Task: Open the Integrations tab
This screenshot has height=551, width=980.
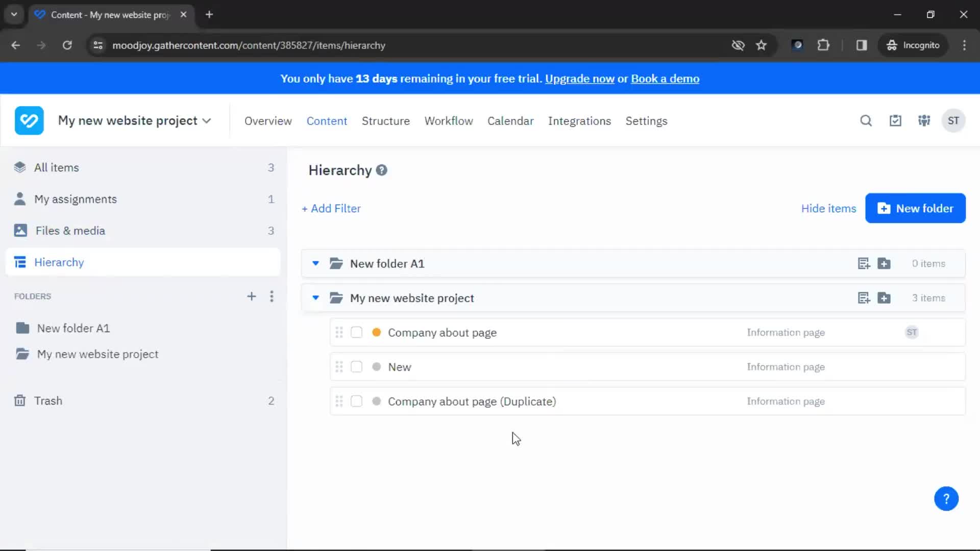Action: (x=579, y=121)
